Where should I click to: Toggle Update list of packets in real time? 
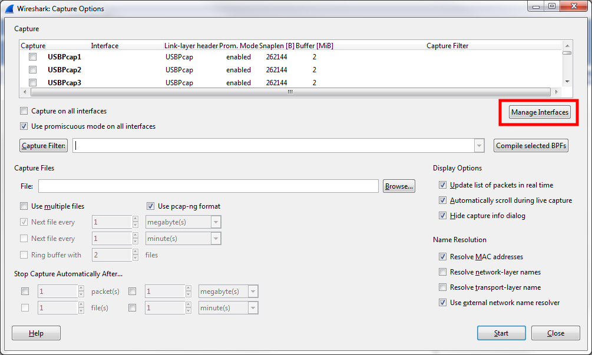coord(442,185)
